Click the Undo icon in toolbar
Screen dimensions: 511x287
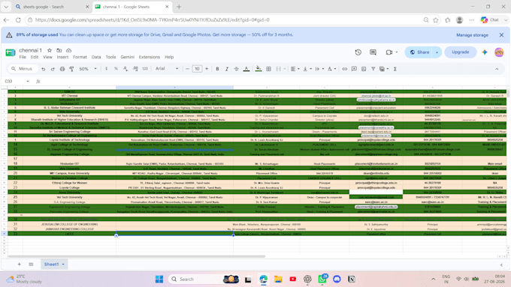44,69
